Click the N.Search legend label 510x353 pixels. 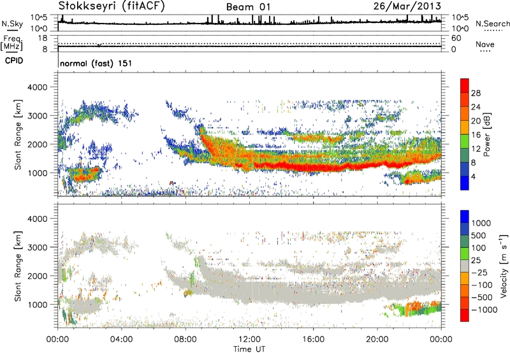point(492,24)
